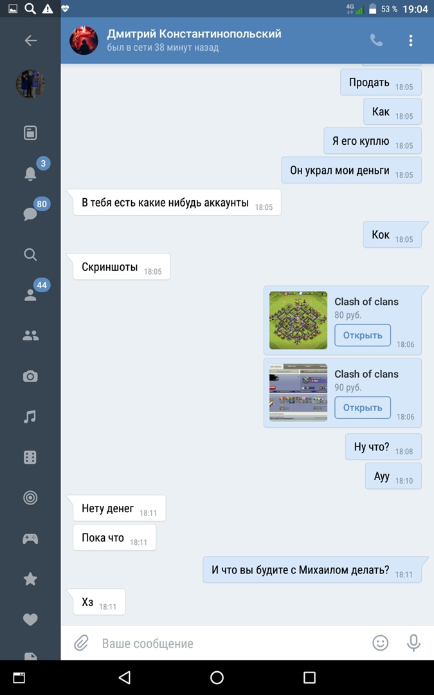The width and height of the screenshot is (434, 695).
Task: Call Дмитрий with the phone icon
Action: (x=376, y=41)
